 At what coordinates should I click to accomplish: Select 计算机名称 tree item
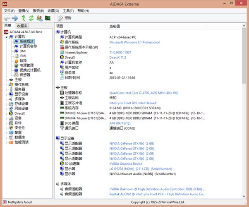tap(28, 46)
